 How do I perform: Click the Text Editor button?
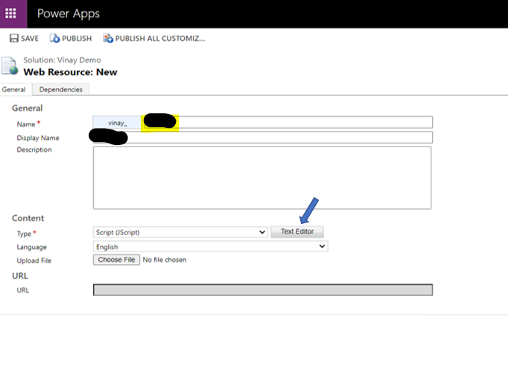point(297,231)
